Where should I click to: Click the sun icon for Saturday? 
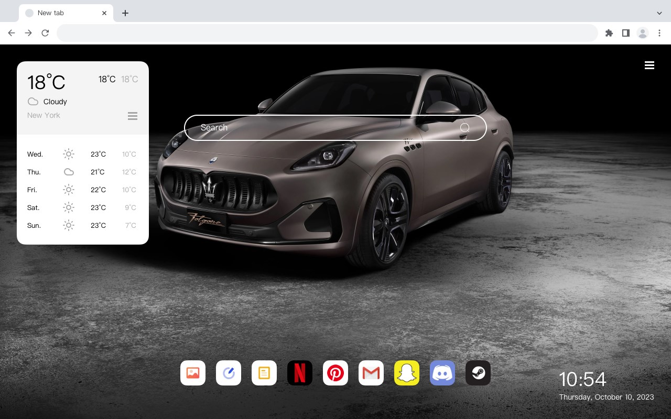pyautogui.click(x=69, y=207)
